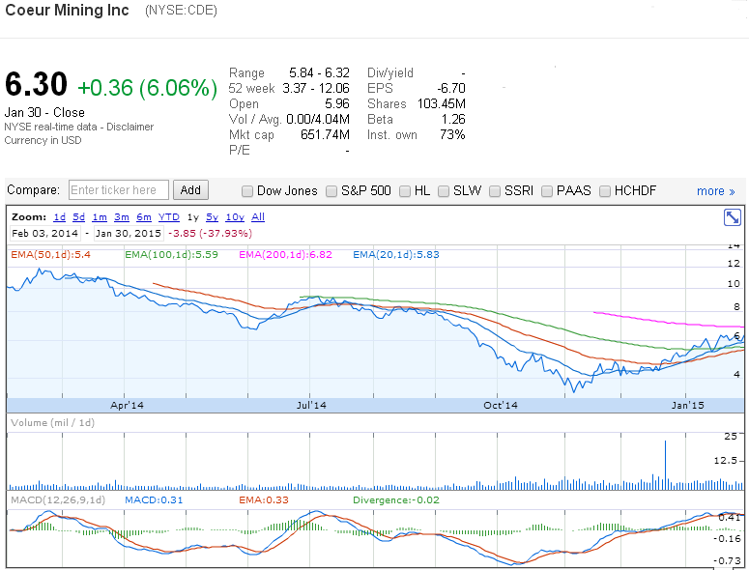The height and width of the screenshot is (570, 749).
Task: Click the MACD panel EMA:0.33 value
Action: (x=264, y=500)
